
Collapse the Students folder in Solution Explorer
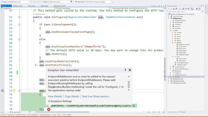tap(173, 43)
